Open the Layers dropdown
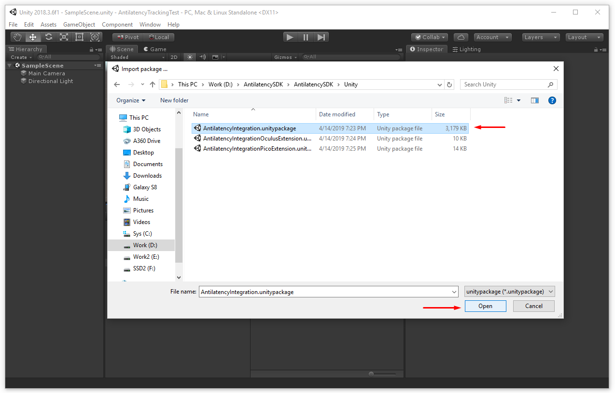 point(541,37)
